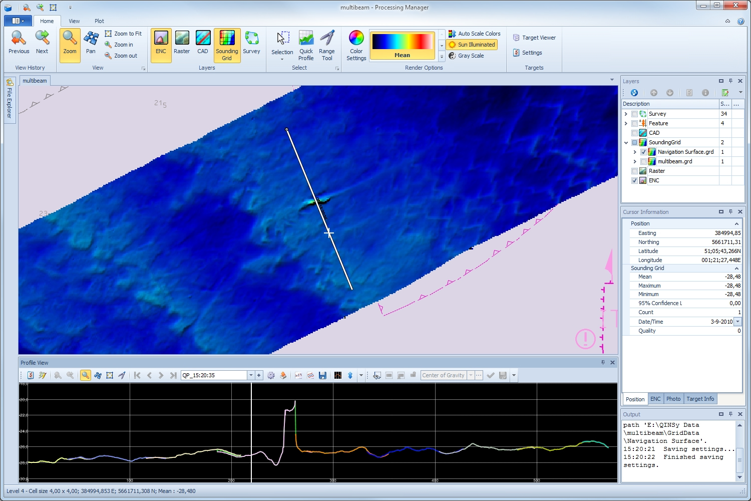Open the Target Info tab
The image size is (751, 501).
700,399
